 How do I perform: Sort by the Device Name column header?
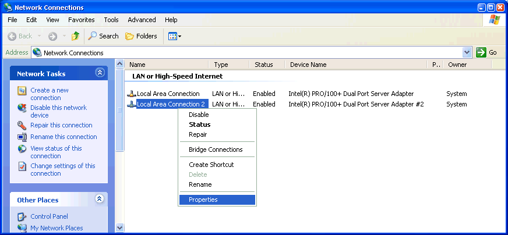(357, 65)
